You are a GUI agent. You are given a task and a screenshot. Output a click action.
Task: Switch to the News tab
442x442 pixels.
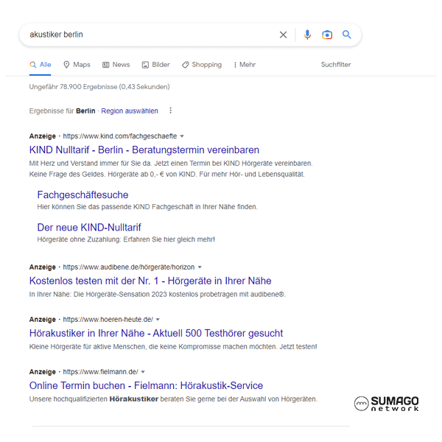click(116, 65)
